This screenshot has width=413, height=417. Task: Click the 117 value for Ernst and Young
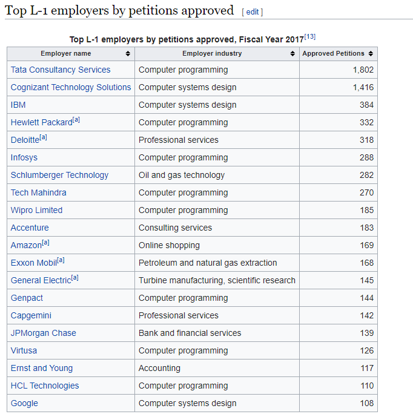click(367, 368)
